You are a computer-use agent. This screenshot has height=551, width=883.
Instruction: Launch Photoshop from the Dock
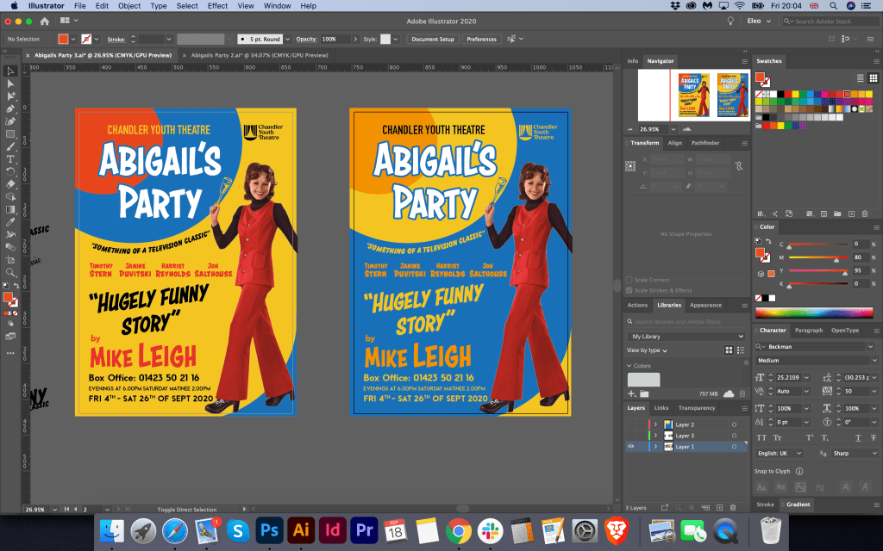point(268,529)
